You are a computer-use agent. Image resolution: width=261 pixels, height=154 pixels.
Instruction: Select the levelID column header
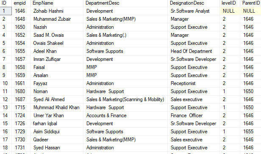pyautogui.click(x=230, y=3)
